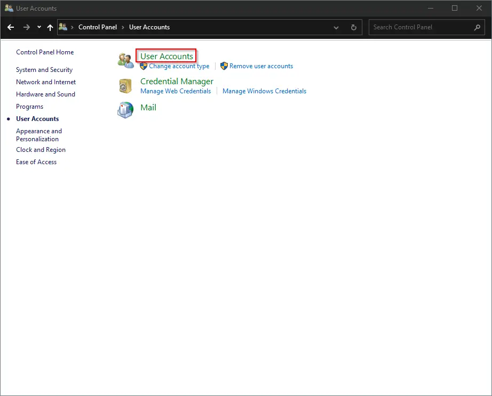Refresh the Control Panel view
The image size is (492, 396).
click(354, 27)
